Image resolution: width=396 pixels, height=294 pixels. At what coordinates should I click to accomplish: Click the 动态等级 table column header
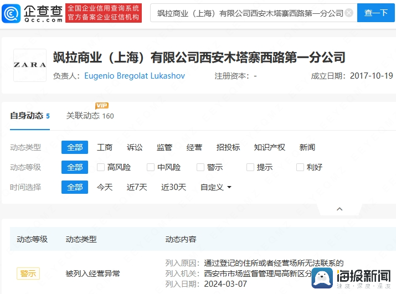pyautogui.click(x=32, y=239)
